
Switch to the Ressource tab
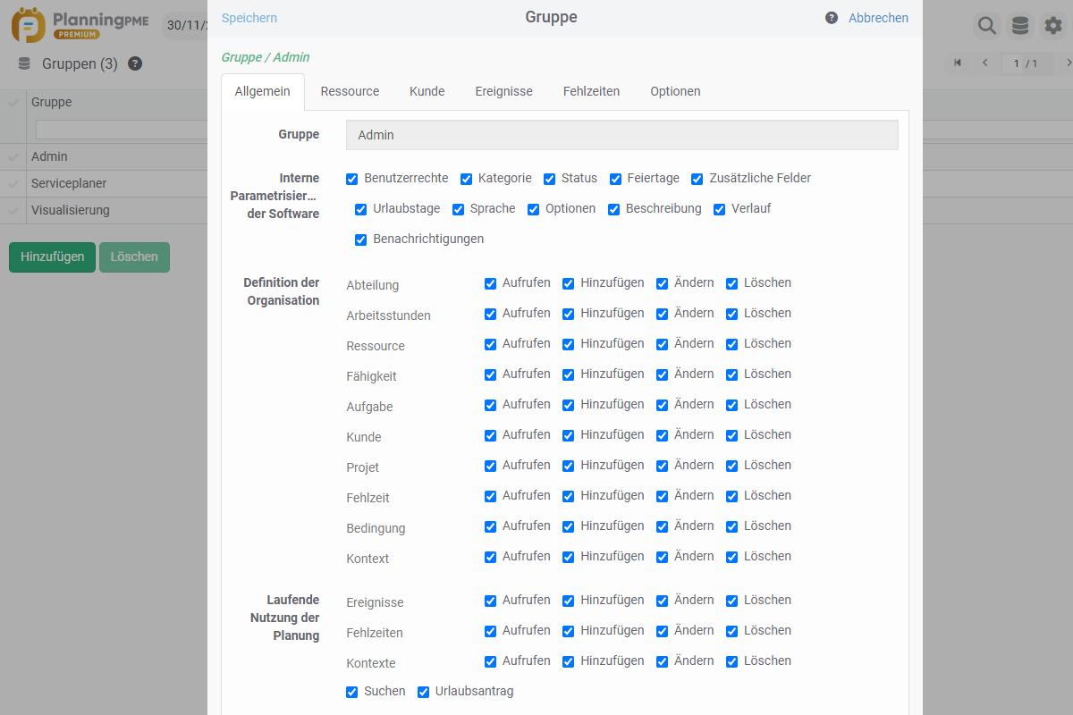pos(350,91)
